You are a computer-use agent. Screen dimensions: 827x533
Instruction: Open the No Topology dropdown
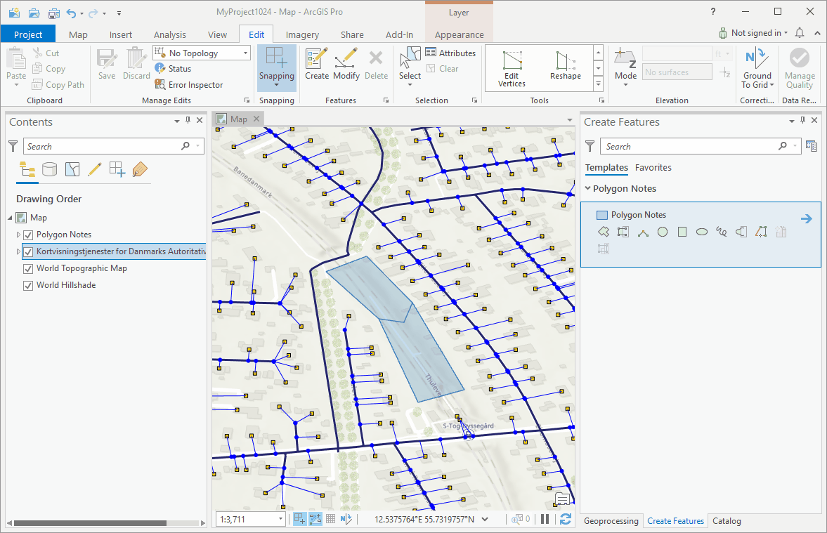coord(245,53)
